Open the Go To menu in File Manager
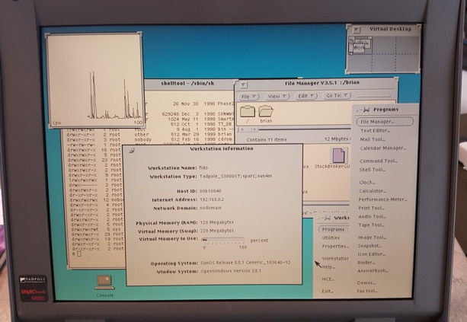Image resolution: width=467 pixels, height=322 pixels. point(337,96)
